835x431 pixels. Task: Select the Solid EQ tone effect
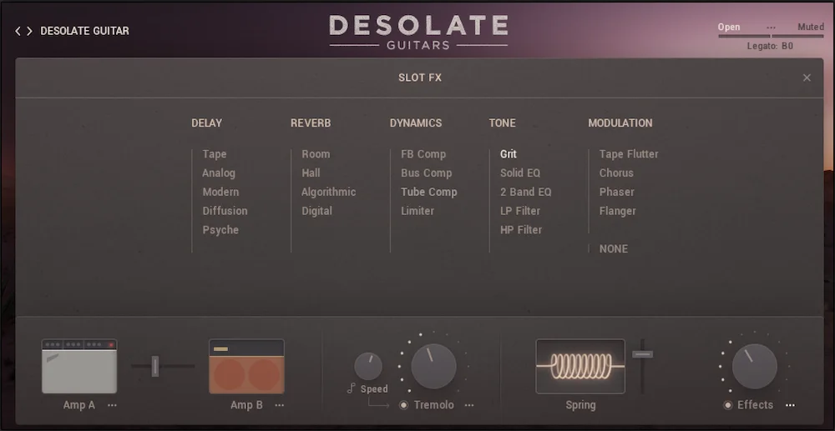tap(520, 173)
